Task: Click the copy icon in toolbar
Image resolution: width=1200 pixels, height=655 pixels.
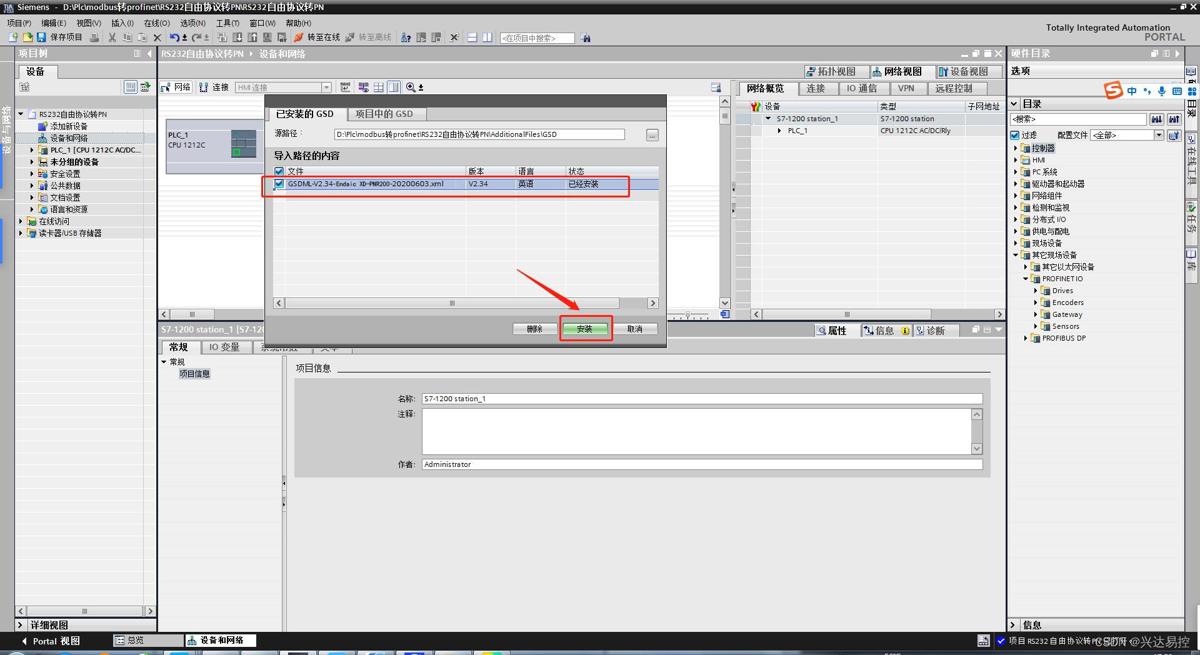Action: pos(127,37)
